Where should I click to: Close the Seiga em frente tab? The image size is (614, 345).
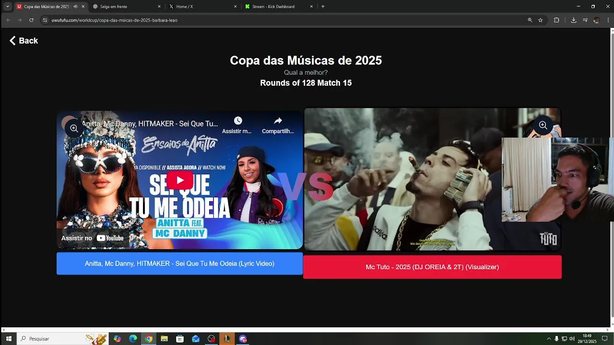(x=159, y=7)
